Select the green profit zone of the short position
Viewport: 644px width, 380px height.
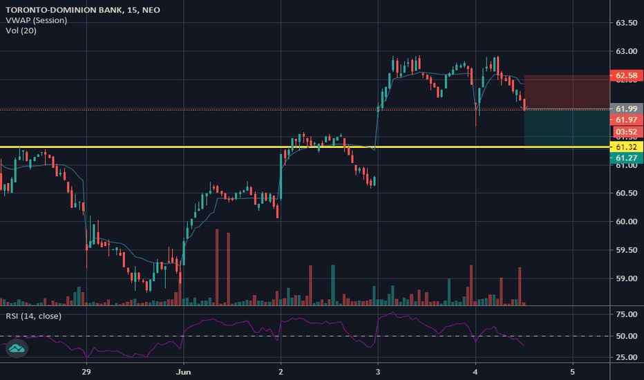(567, 129)
